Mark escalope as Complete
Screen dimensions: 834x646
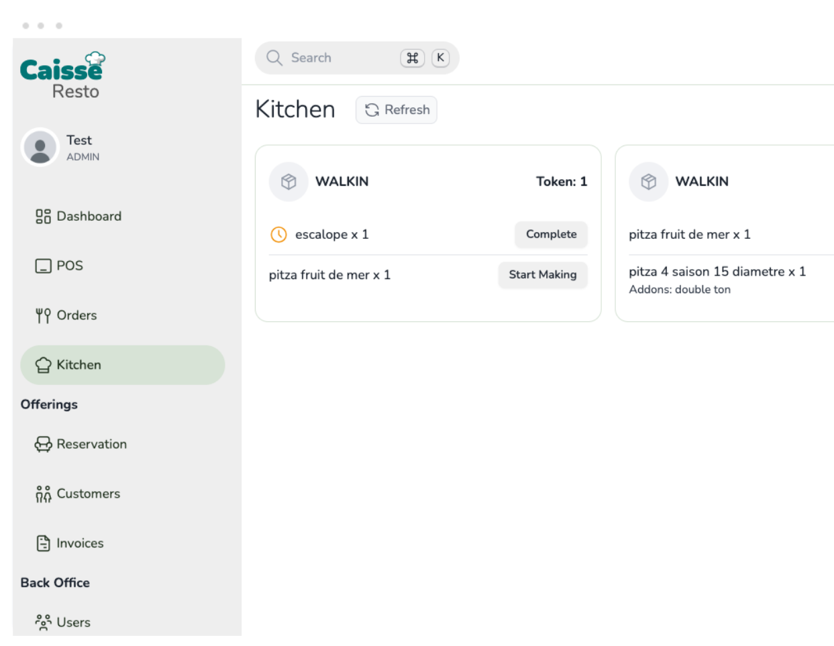551,234
